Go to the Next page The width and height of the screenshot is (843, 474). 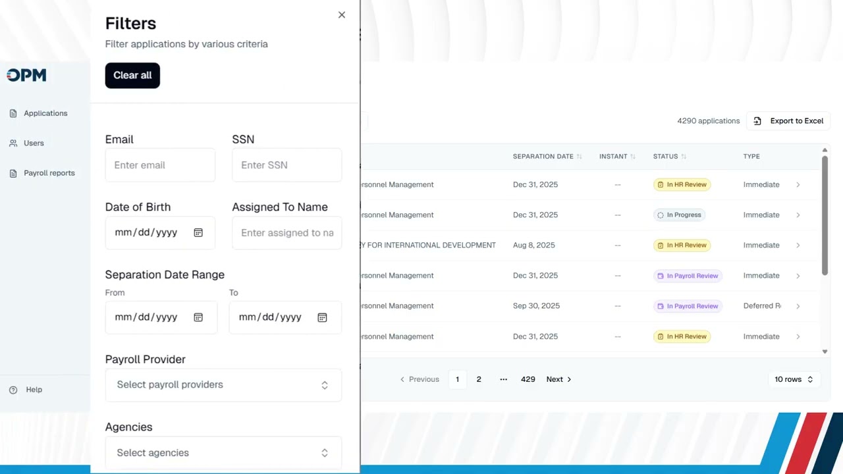click(558, 380)
